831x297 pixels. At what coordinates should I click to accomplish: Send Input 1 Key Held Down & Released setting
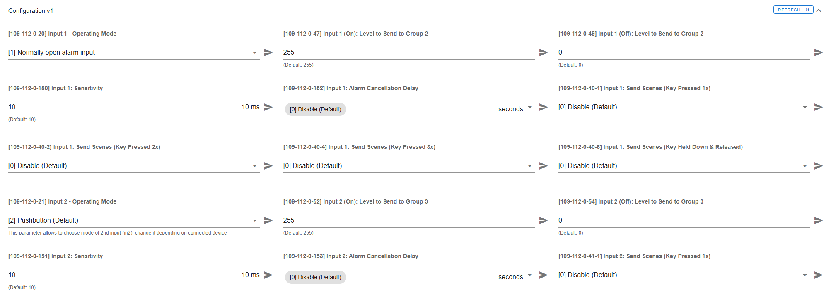[x=819, y=166]
